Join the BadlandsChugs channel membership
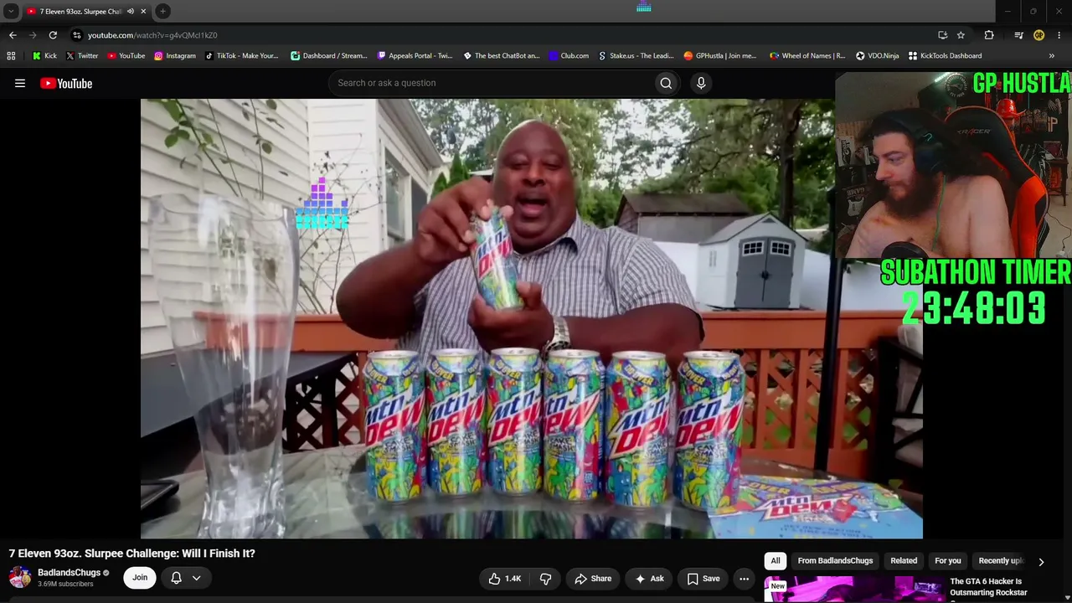This screenshot has height=603, width=1072. tap(140, 578)
